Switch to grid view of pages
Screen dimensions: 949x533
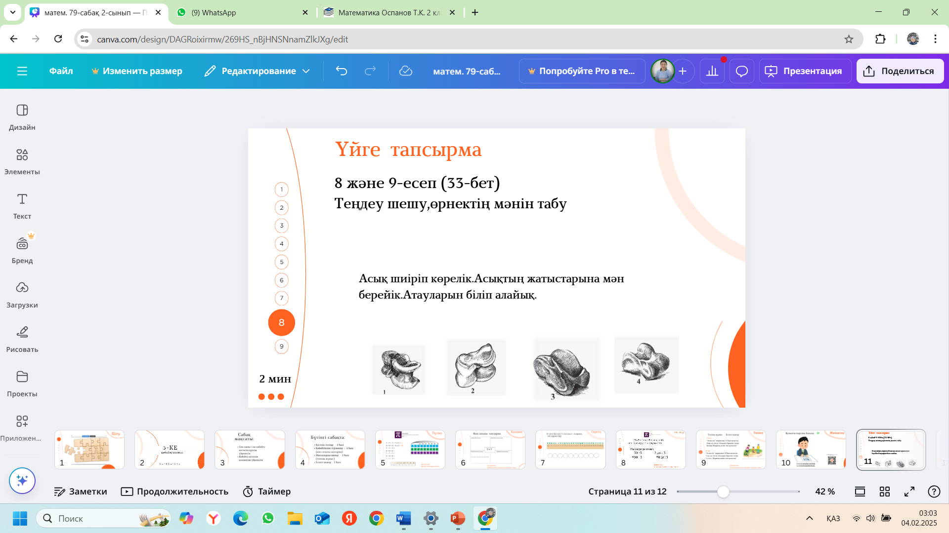(x=884, y=492)
